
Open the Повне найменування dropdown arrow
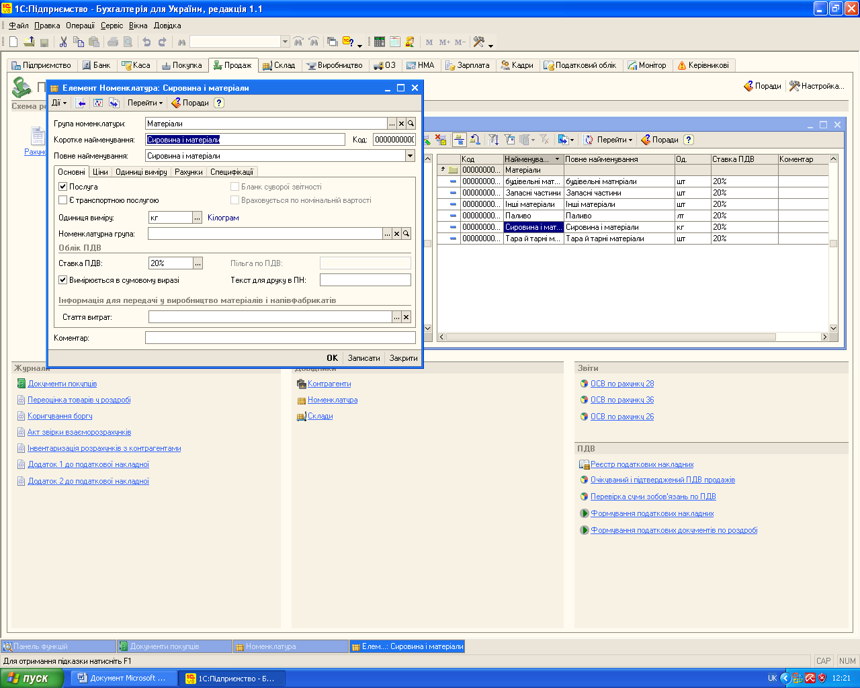(x=410, y=156)
